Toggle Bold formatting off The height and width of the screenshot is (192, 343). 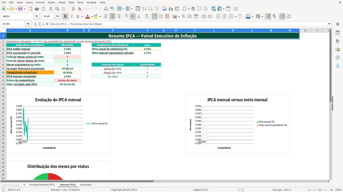coord(65,16)
